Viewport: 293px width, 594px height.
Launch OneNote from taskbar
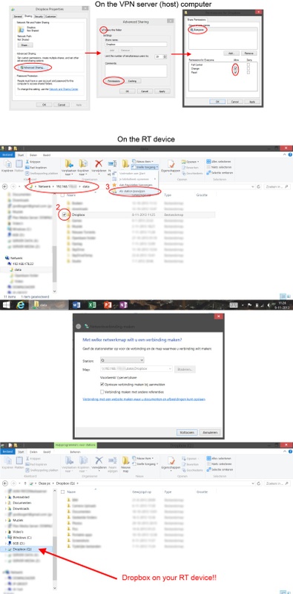tap(124, 305)
